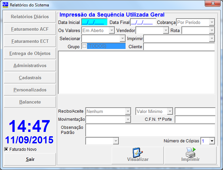Select Administrativos reports
The width and height of the screenshot is (223, 170).
pyautogui.click(x=30, y=65)
